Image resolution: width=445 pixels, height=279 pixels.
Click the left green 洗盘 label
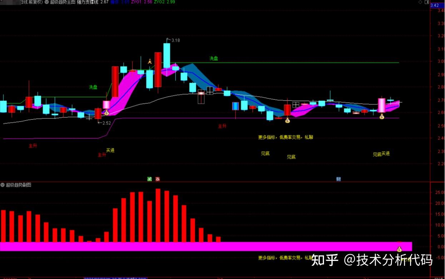click(x=93, y=87)
